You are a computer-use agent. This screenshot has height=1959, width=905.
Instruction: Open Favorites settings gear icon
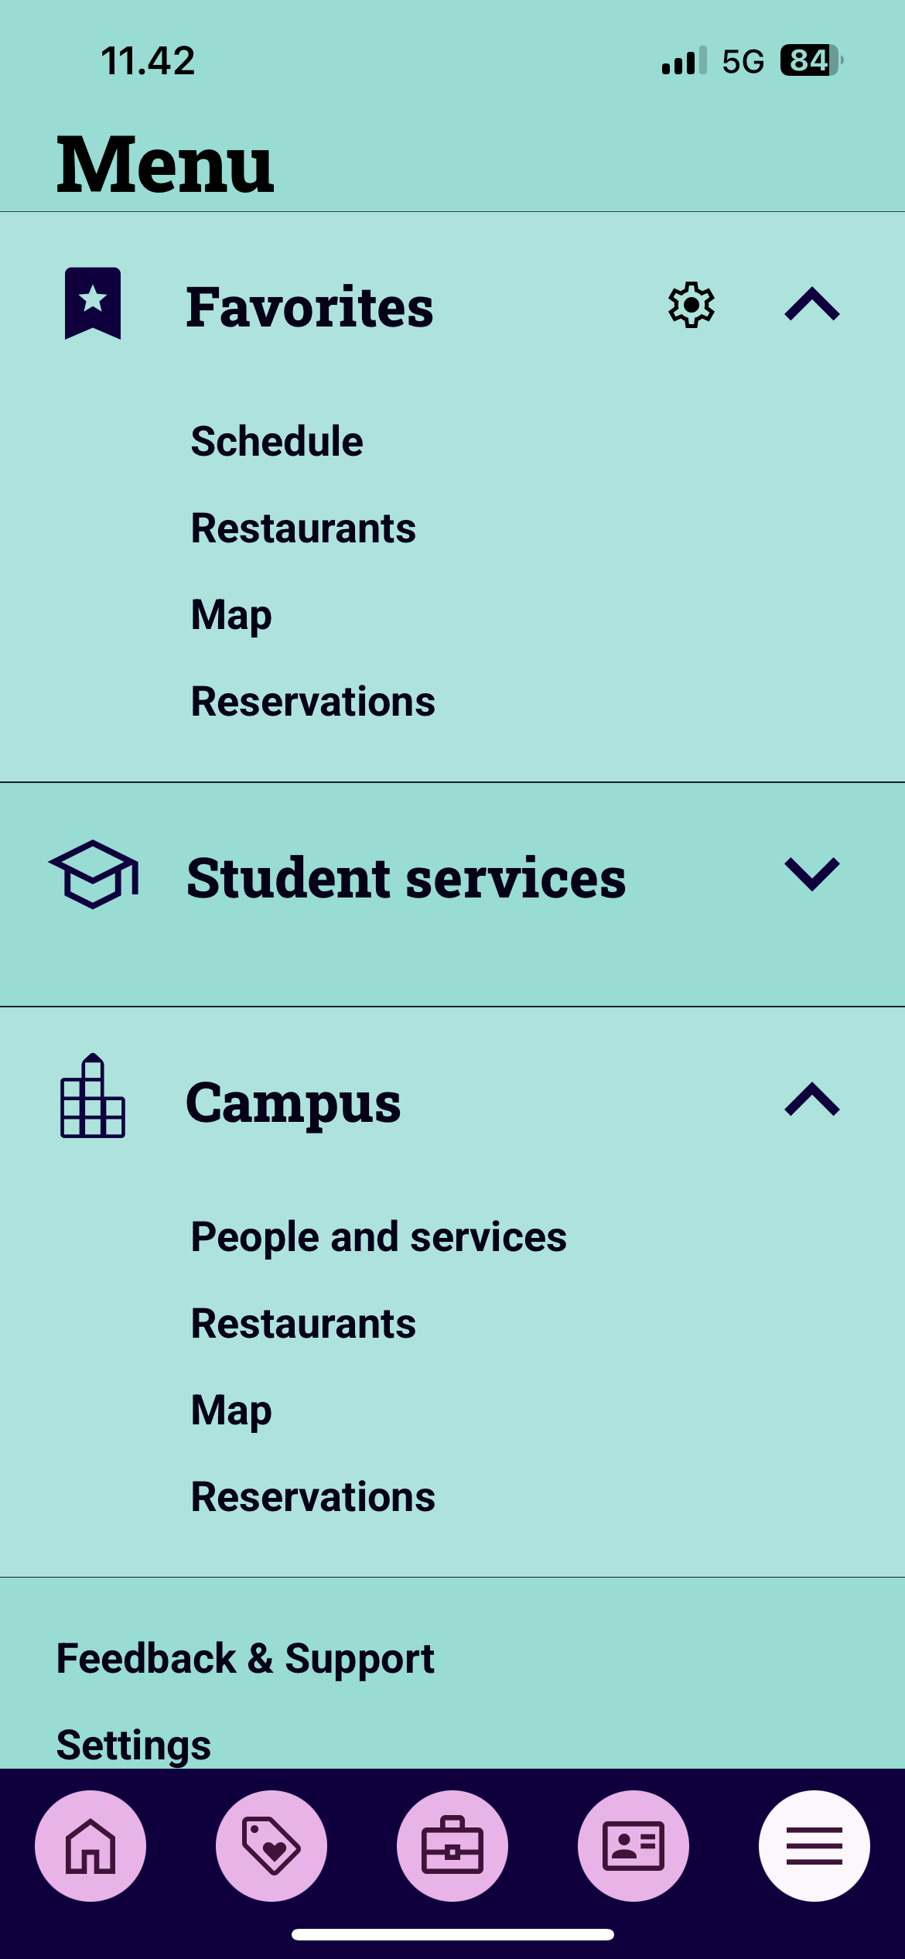(x=692, y=305)
